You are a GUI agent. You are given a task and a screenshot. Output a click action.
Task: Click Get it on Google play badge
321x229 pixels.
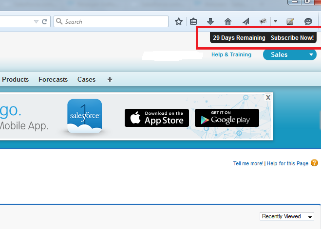227,118
